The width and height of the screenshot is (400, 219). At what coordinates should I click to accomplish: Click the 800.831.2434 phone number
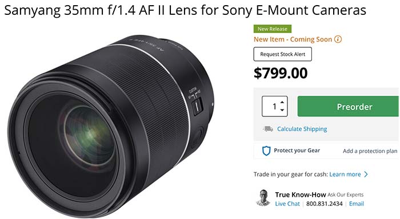(x=324, y=204)
